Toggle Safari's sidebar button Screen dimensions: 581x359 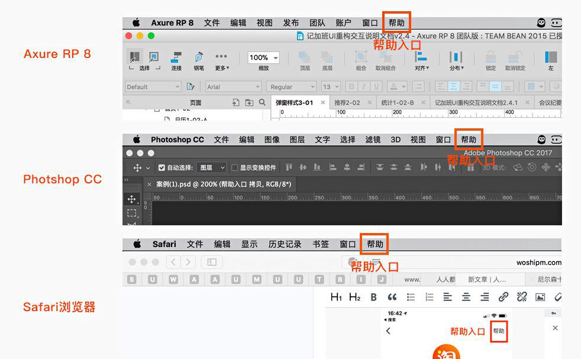coord(212,263)
